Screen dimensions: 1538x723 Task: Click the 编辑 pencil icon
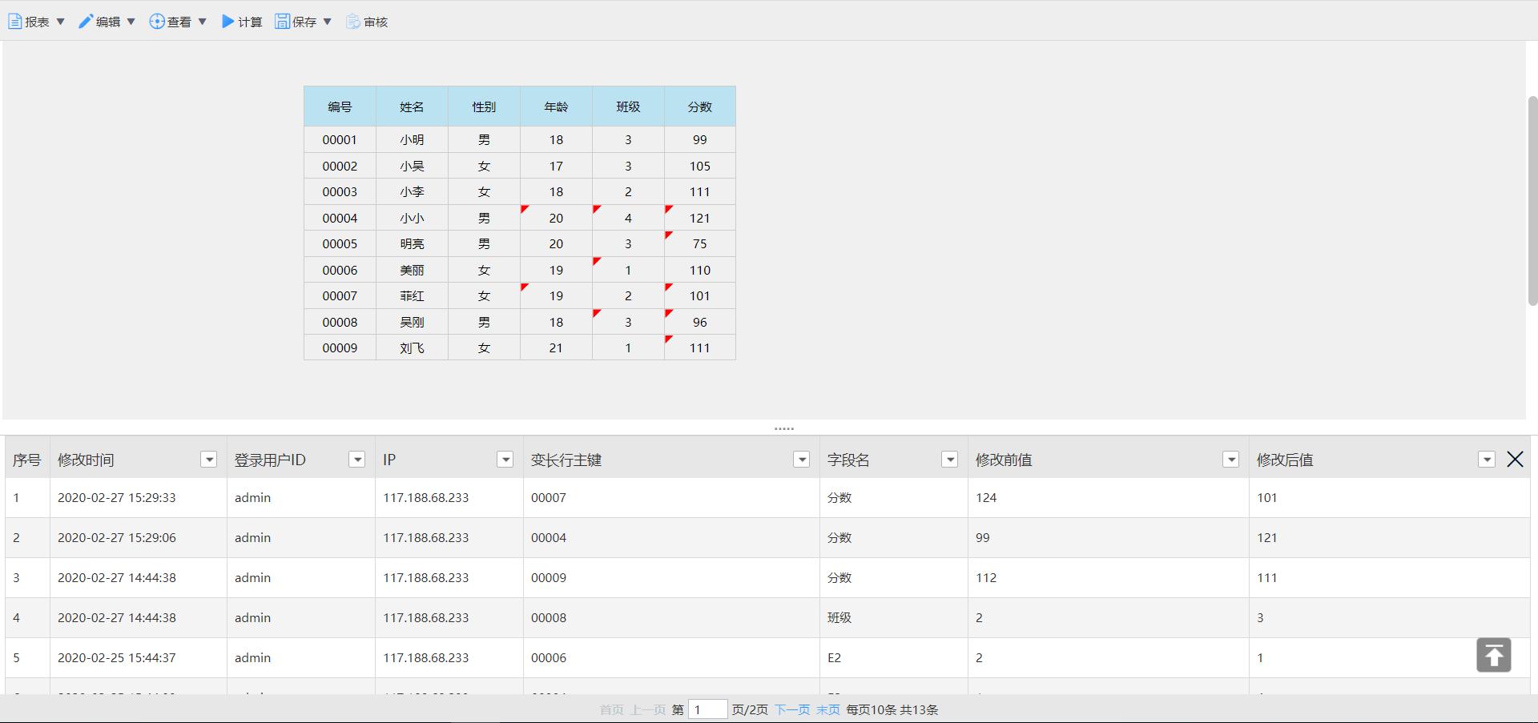(x=86, y=22)
